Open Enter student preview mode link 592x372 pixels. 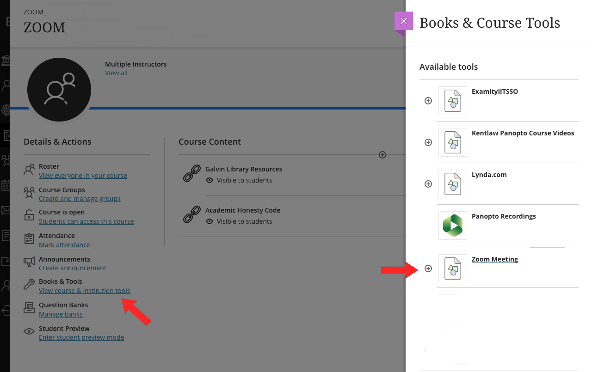click(81, 337)
